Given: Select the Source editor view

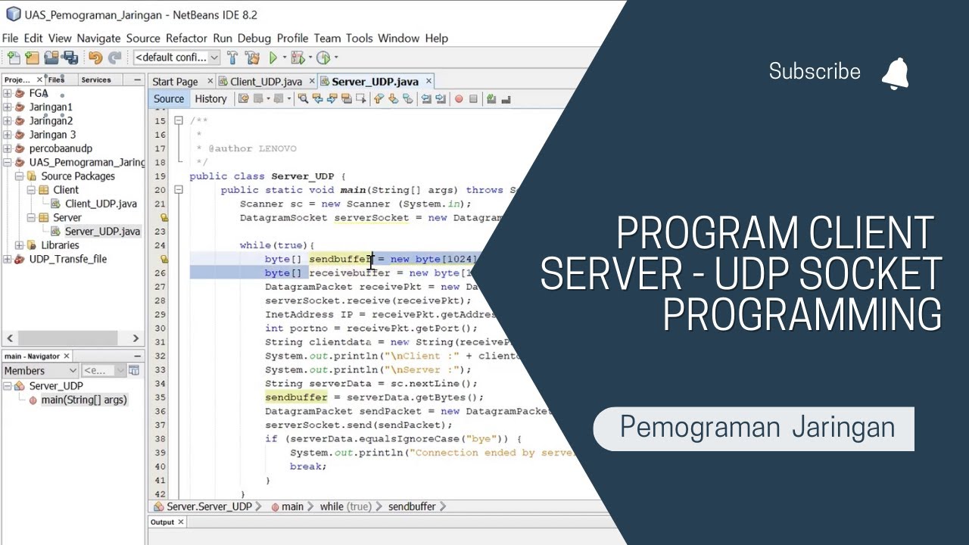Looking at the screenshot, I should (169, 98).
